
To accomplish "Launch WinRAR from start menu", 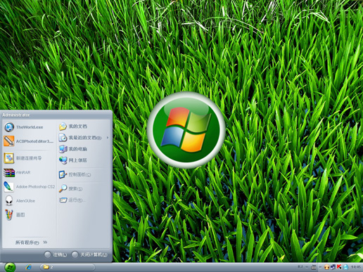I will (x=17, y=172).
